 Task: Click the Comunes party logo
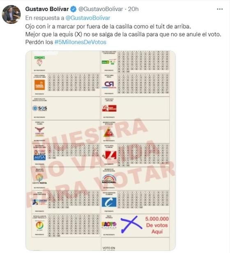39,61
